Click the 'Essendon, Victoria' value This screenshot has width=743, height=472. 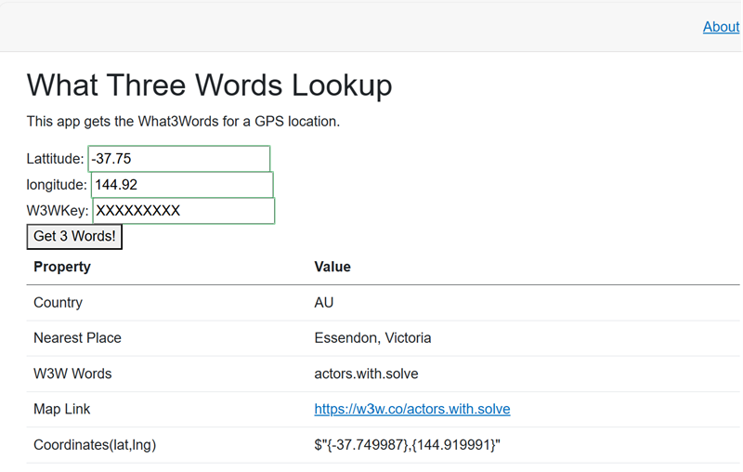point(372,338)
